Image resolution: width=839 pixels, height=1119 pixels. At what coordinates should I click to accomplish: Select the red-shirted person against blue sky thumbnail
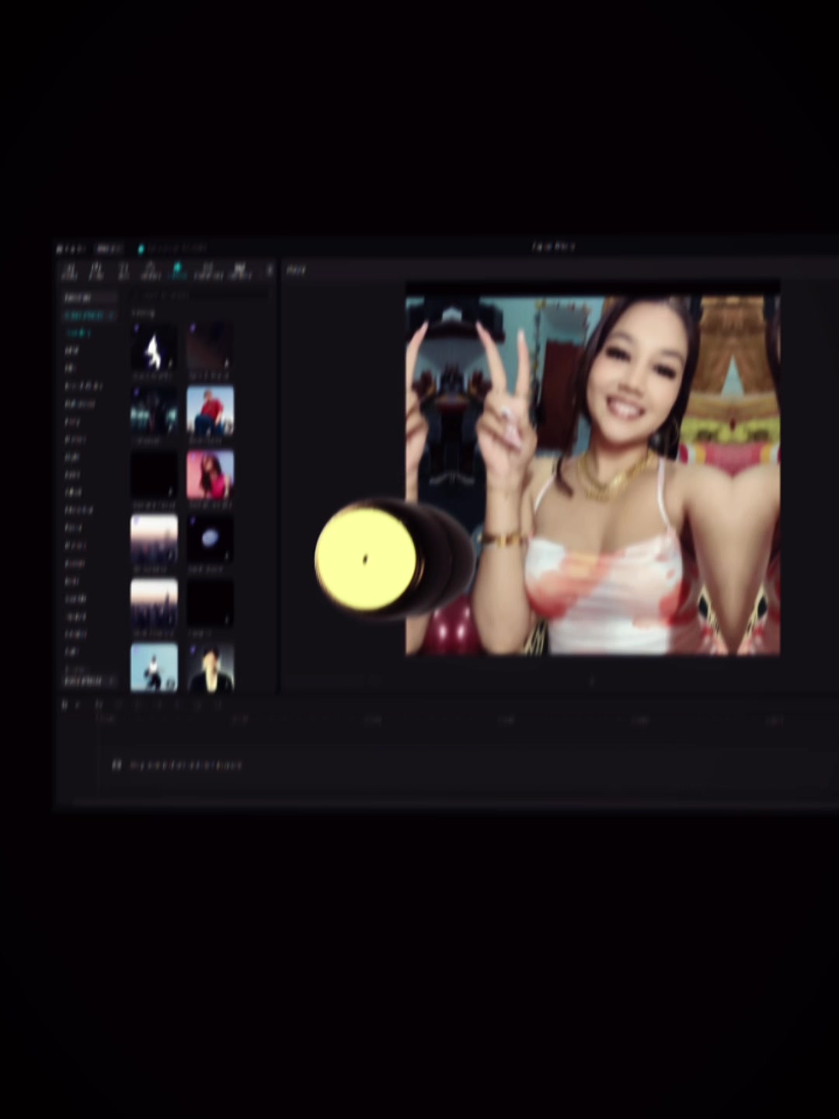click(x=210, y=410)
